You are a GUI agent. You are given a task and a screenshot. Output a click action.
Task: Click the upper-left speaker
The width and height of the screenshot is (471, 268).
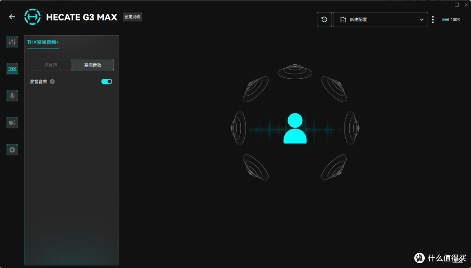coord(256,89)
